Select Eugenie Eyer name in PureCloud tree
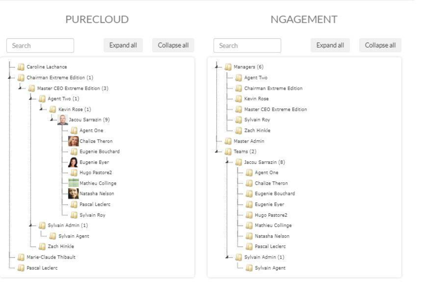The width and height of the screenshot is (424, 294). tap(94, 162)
